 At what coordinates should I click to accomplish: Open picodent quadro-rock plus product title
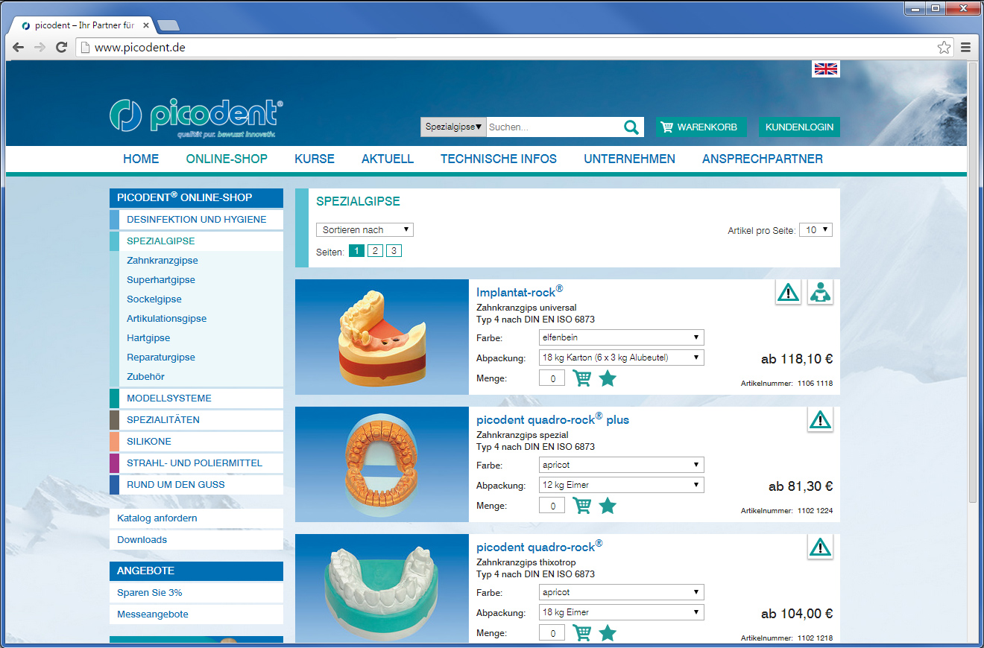click(552, 419)
